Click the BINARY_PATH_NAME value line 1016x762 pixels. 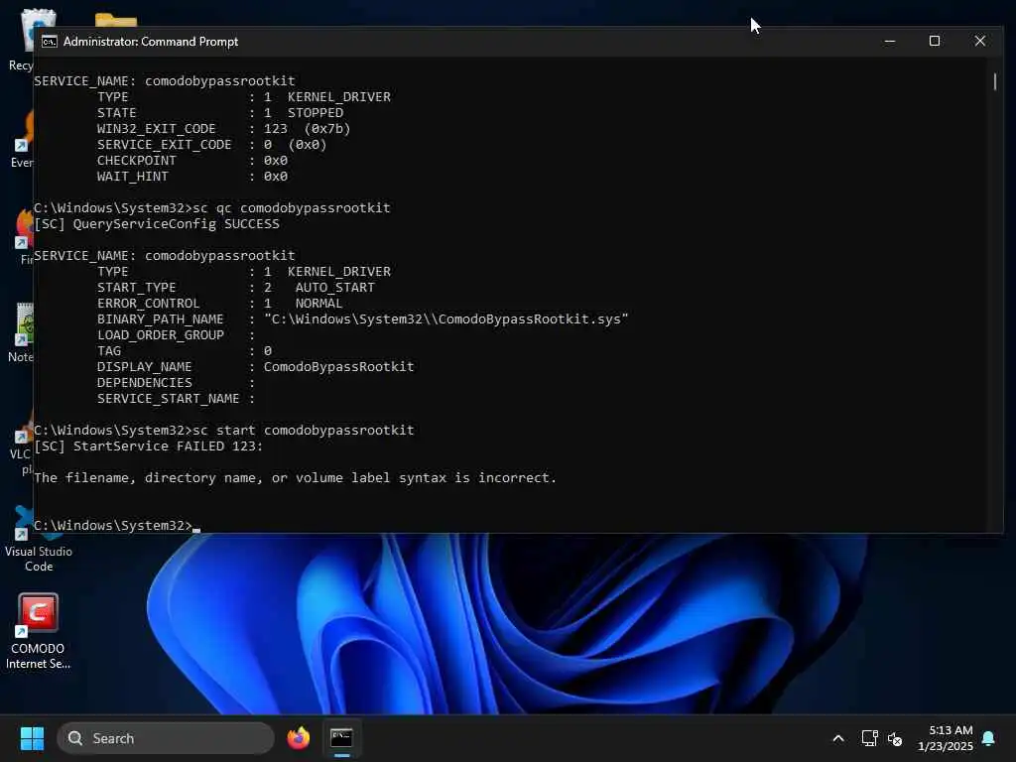(363, 319)
